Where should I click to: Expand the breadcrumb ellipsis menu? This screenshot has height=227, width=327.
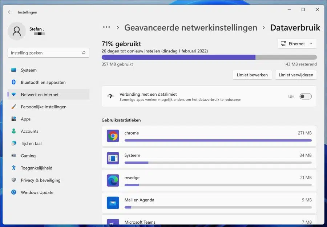[106, 27]
